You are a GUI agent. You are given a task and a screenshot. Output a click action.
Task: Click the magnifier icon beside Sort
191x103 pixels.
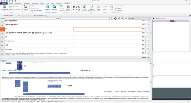123,18
